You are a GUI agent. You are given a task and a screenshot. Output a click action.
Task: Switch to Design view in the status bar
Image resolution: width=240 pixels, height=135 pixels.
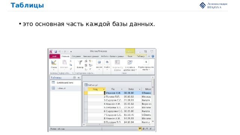(x=150, y=129)
